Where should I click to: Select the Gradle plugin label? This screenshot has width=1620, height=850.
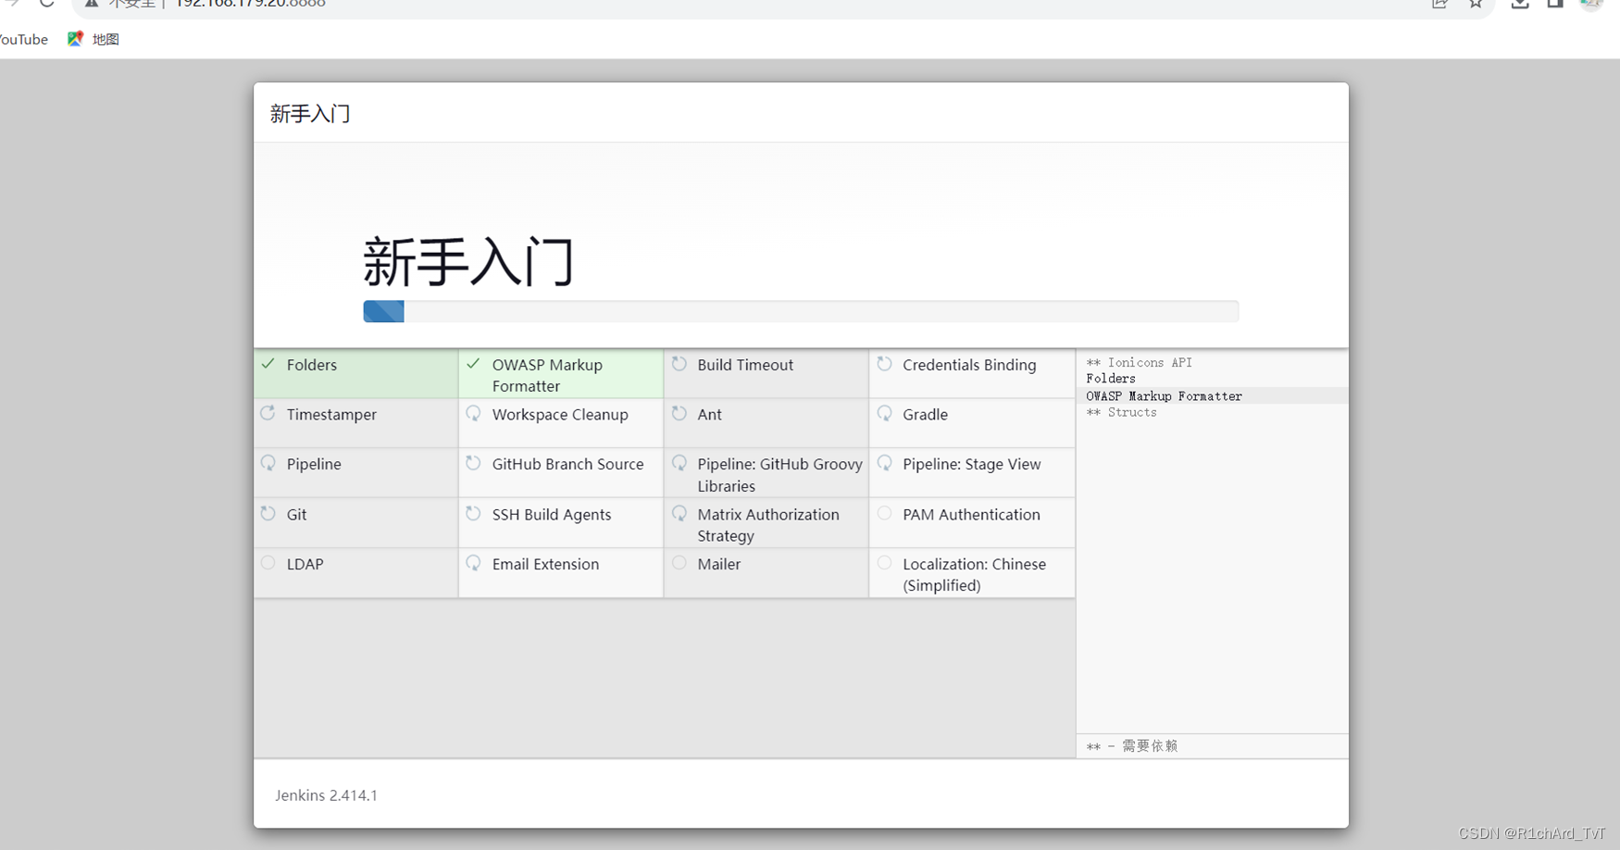point(925,415)
